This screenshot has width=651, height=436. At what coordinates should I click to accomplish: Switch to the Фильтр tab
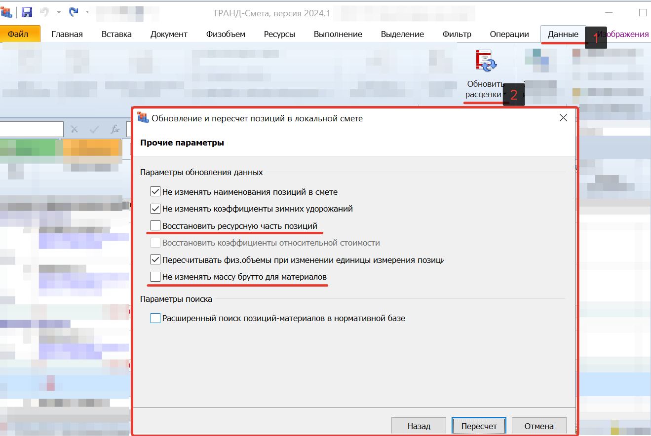pyautogui.click(x=457, y=34)
